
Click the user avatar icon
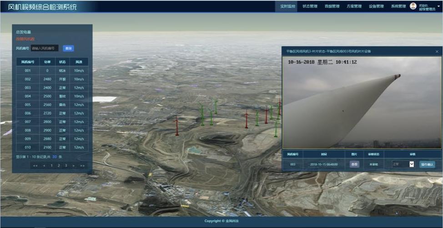(413, 6)
